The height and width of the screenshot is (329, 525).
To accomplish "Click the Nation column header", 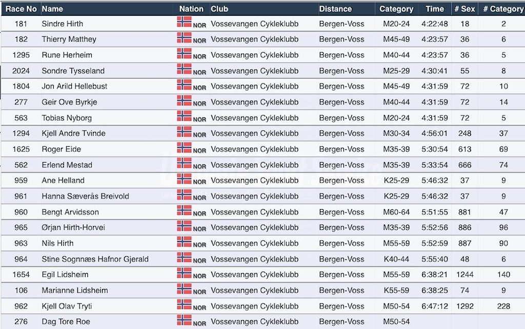I will (191, 9).
